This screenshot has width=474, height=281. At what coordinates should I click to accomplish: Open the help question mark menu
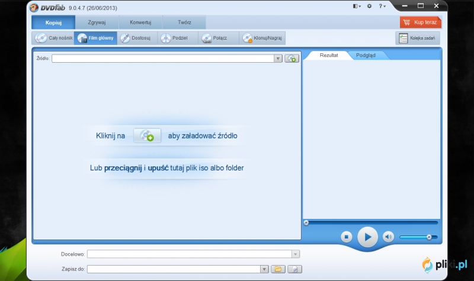tap(382, 6)
